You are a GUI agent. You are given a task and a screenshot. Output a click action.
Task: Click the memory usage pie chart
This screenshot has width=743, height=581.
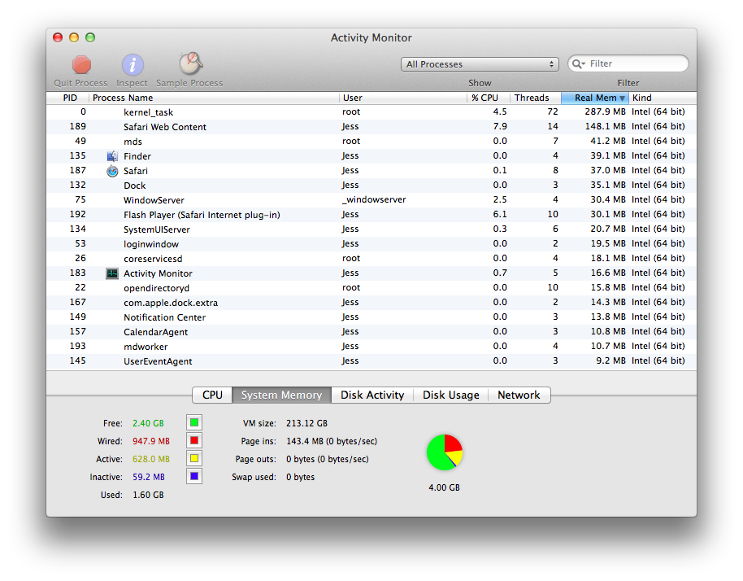tap(445, 452)
